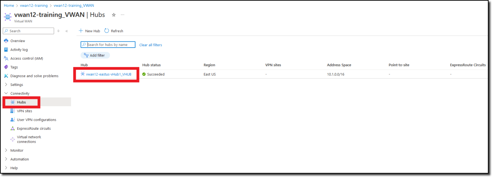Click the plus icon for New Hub
Screen dimensions: 492x177
coord(81,31)
